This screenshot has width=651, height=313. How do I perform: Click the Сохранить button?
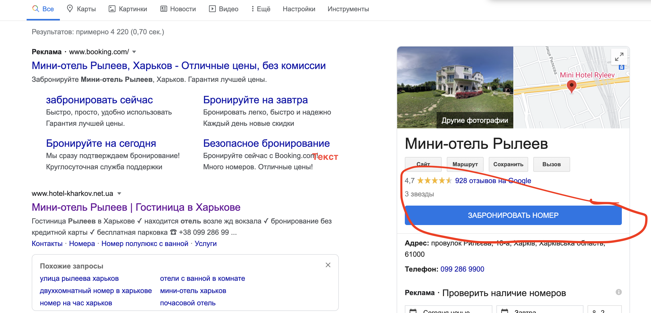[508, 164]
